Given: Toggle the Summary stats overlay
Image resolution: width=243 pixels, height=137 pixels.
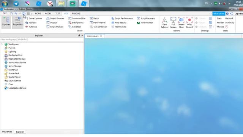Looking at the screenshot, I should pos(230,22).
